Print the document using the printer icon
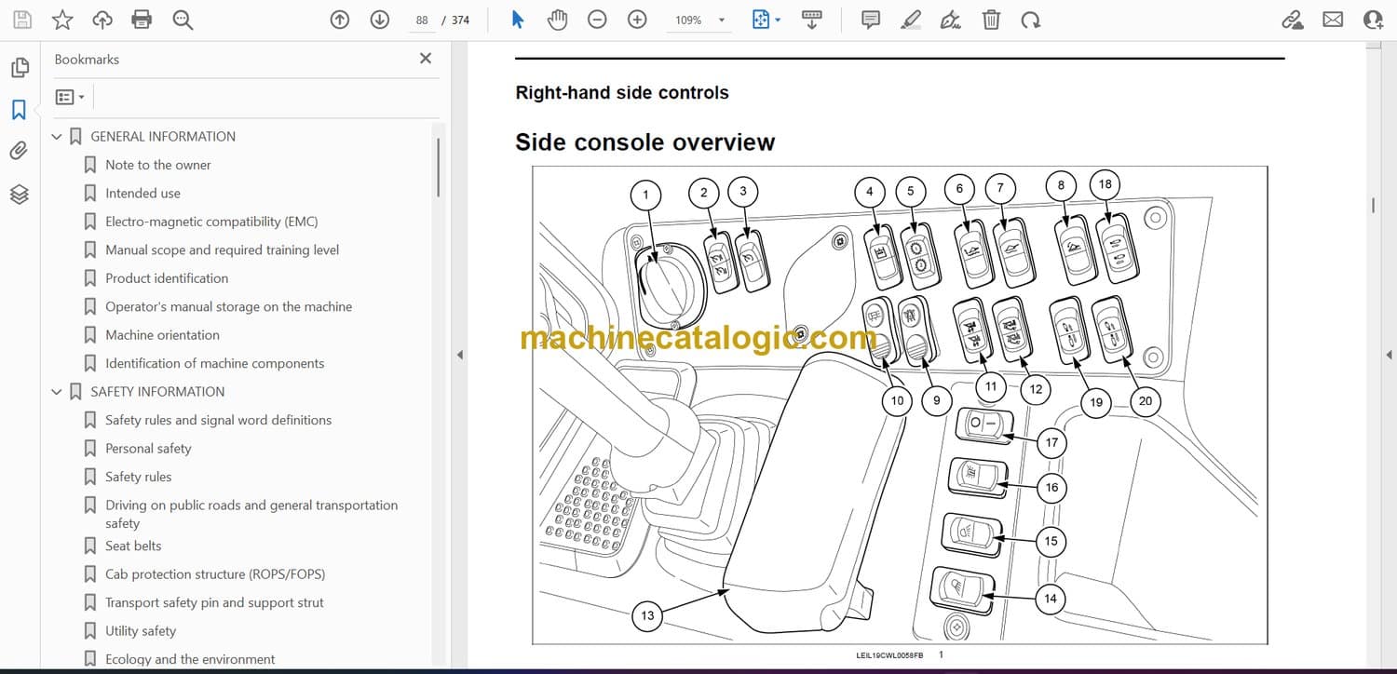 (142, 20)
